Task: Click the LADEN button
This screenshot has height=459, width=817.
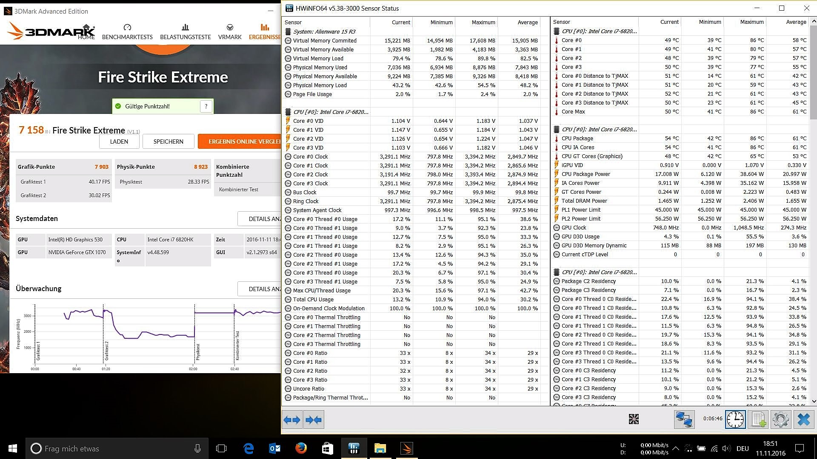Action: (x=119, y=142)
